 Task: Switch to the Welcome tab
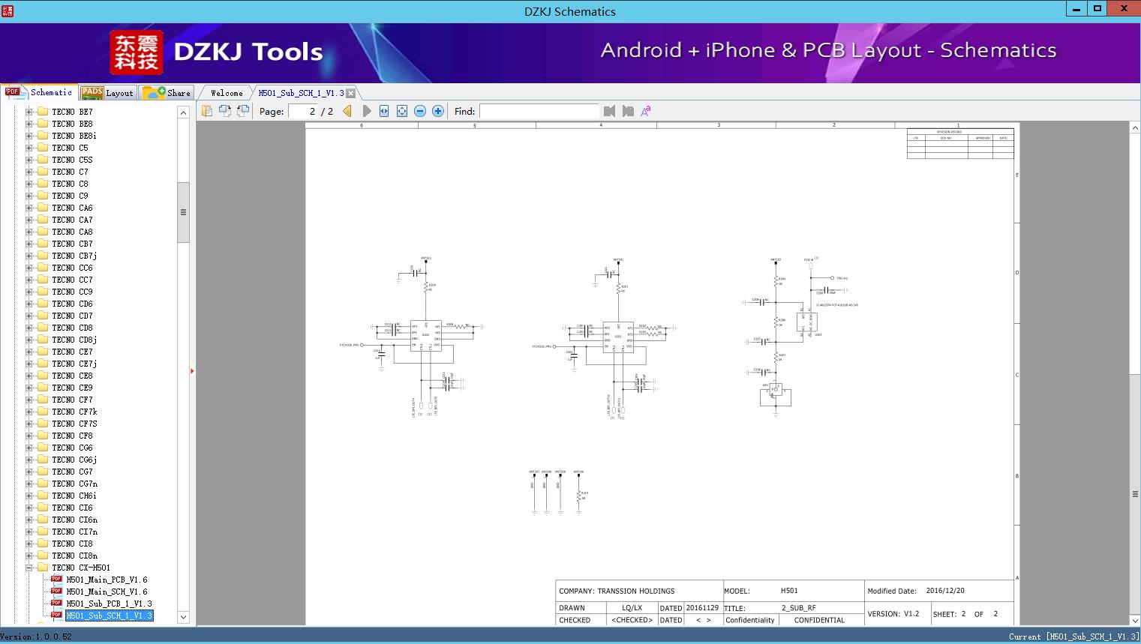point(226,93)
